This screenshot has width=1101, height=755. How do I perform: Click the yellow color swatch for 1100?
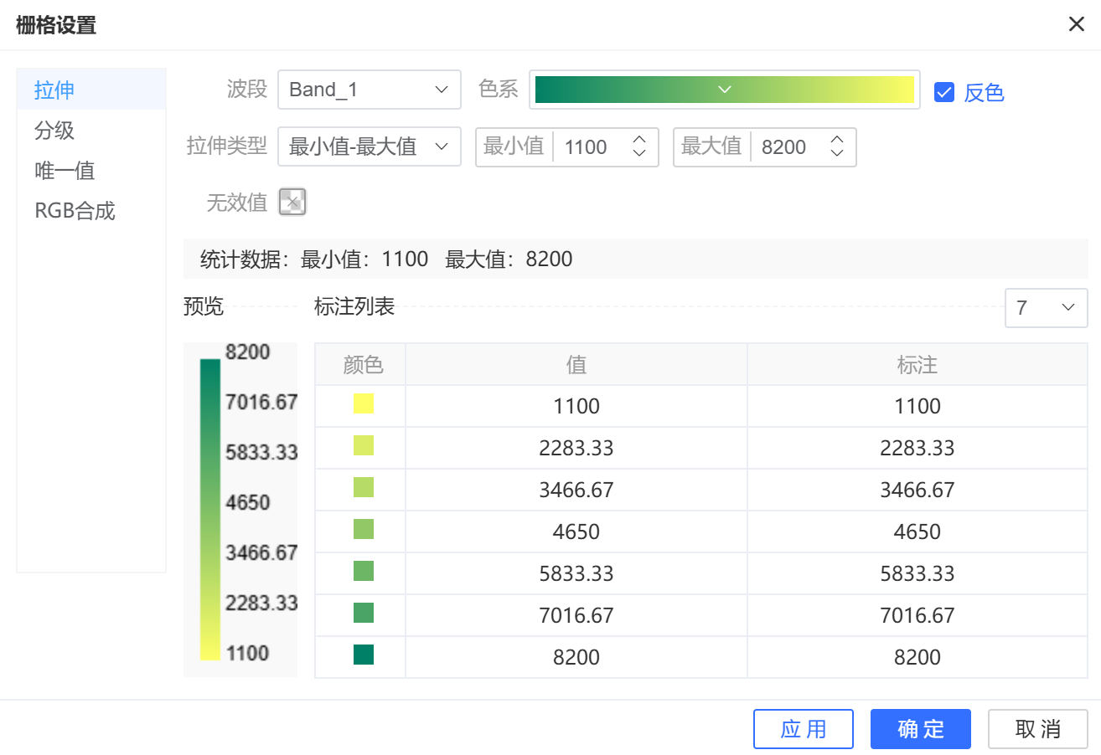[364, 404]
